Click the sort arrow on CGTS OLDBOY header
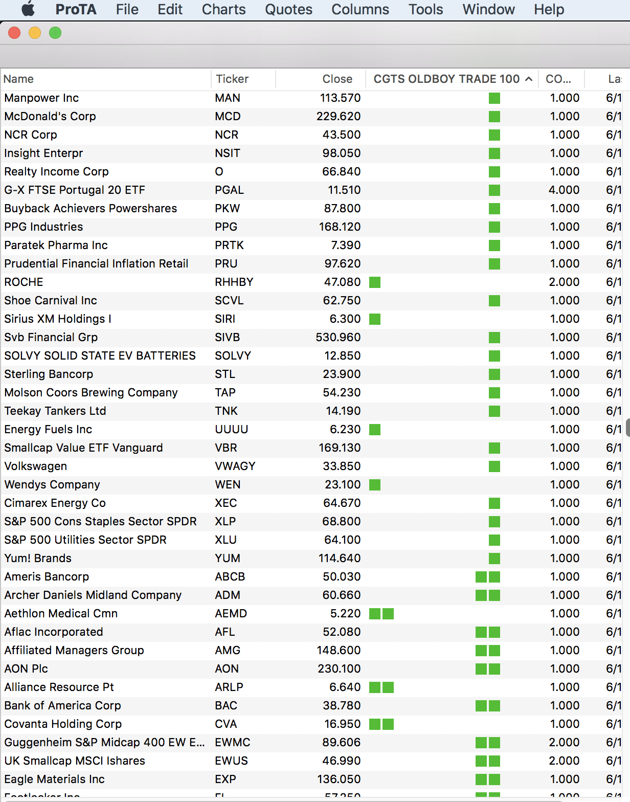Viewport: 630px width, 802px height. coord(529,79)
